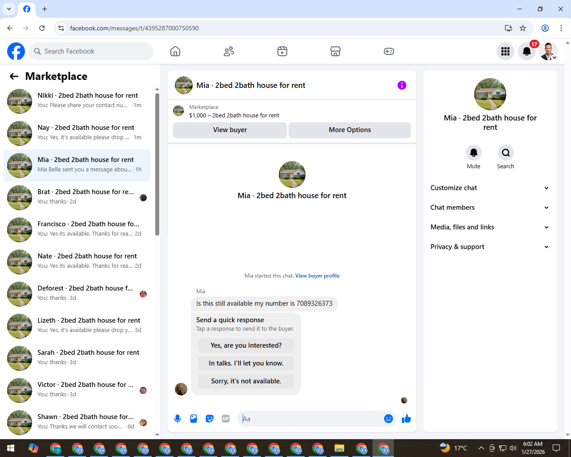Open conversation information purple icon
The image size is (571, 457).
(402, 85)
